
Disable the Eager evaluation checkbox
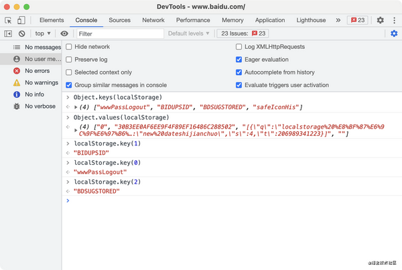239,60
